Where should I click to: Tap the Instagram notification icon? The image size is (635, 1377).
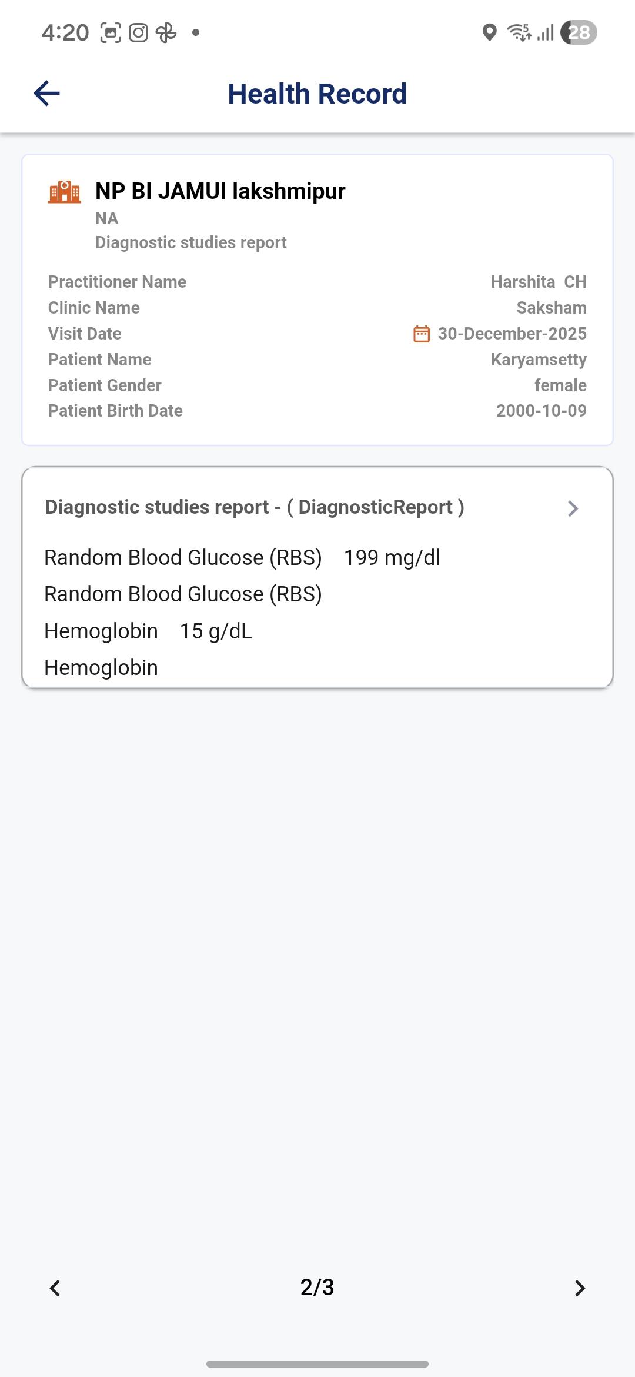tap(138, 32)
